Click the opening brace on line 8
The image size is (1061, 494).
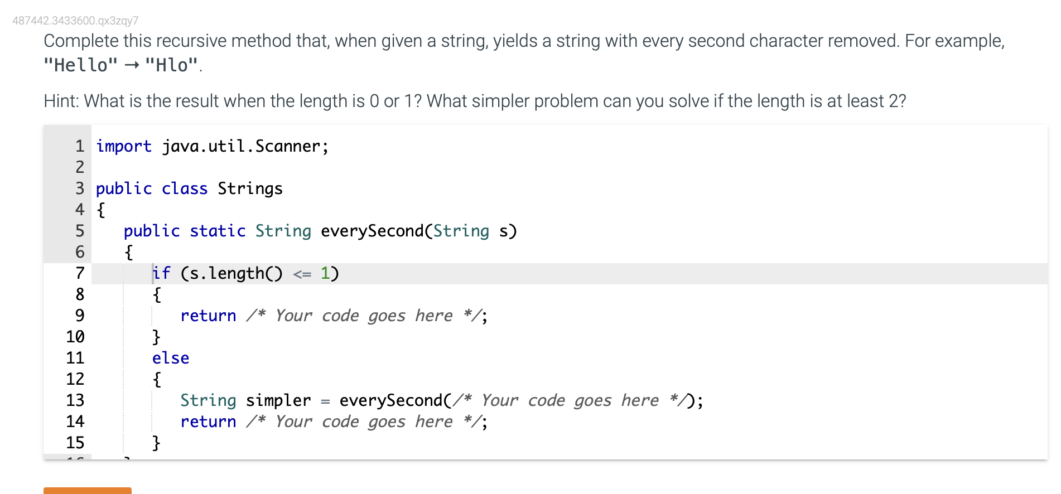click(157, 294)
